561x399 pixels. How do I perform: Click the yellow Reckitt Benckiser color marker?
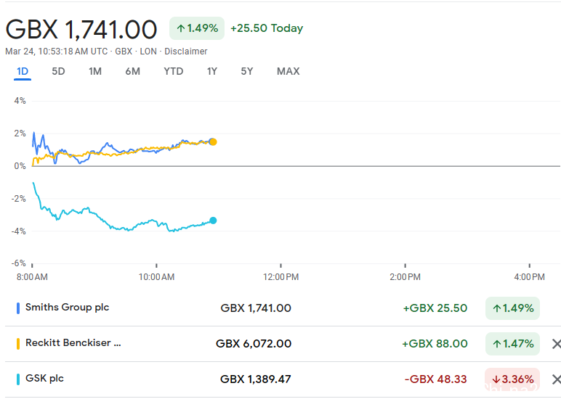click(18, 344)
